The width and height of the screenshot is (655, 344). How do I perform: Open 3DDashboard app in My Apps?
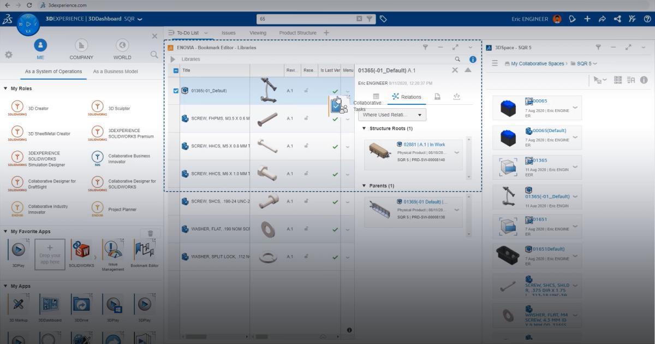[x=50, y=305]
